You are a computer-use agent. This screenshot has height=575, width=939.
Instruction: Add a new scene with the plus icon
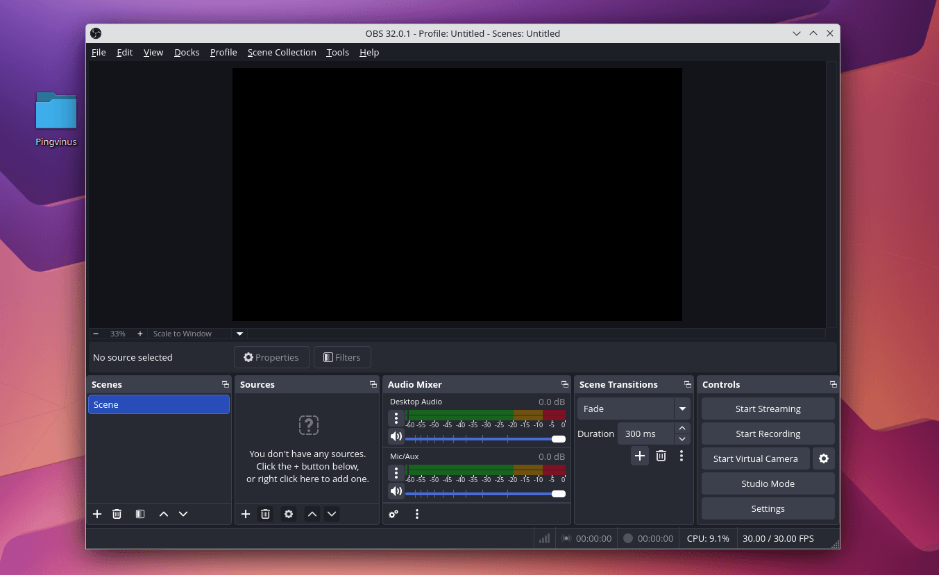97,514
